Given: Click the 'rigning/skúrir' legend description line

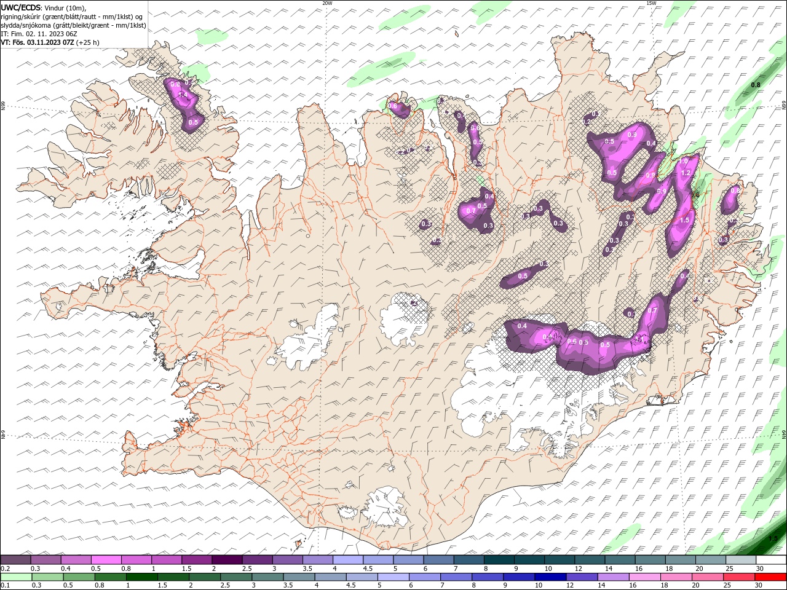Looking at the screenshot, I should coord(72,17).
